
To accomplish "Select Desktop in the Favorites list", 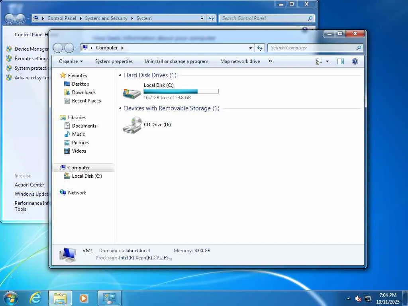I will [x=80, y=84].
